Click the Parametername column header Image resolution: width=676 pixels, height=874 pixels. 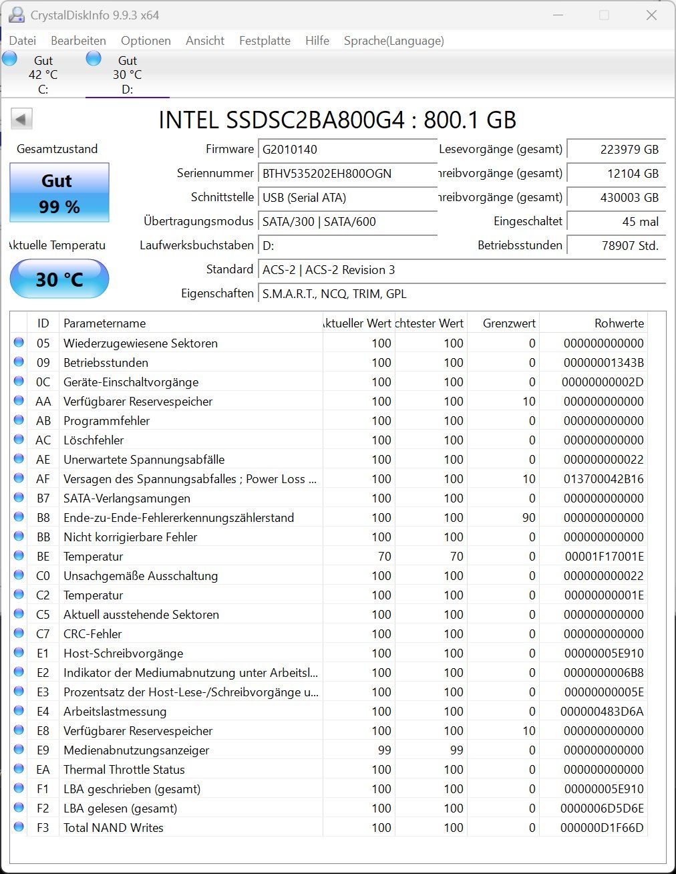click(x=191, y=323)
